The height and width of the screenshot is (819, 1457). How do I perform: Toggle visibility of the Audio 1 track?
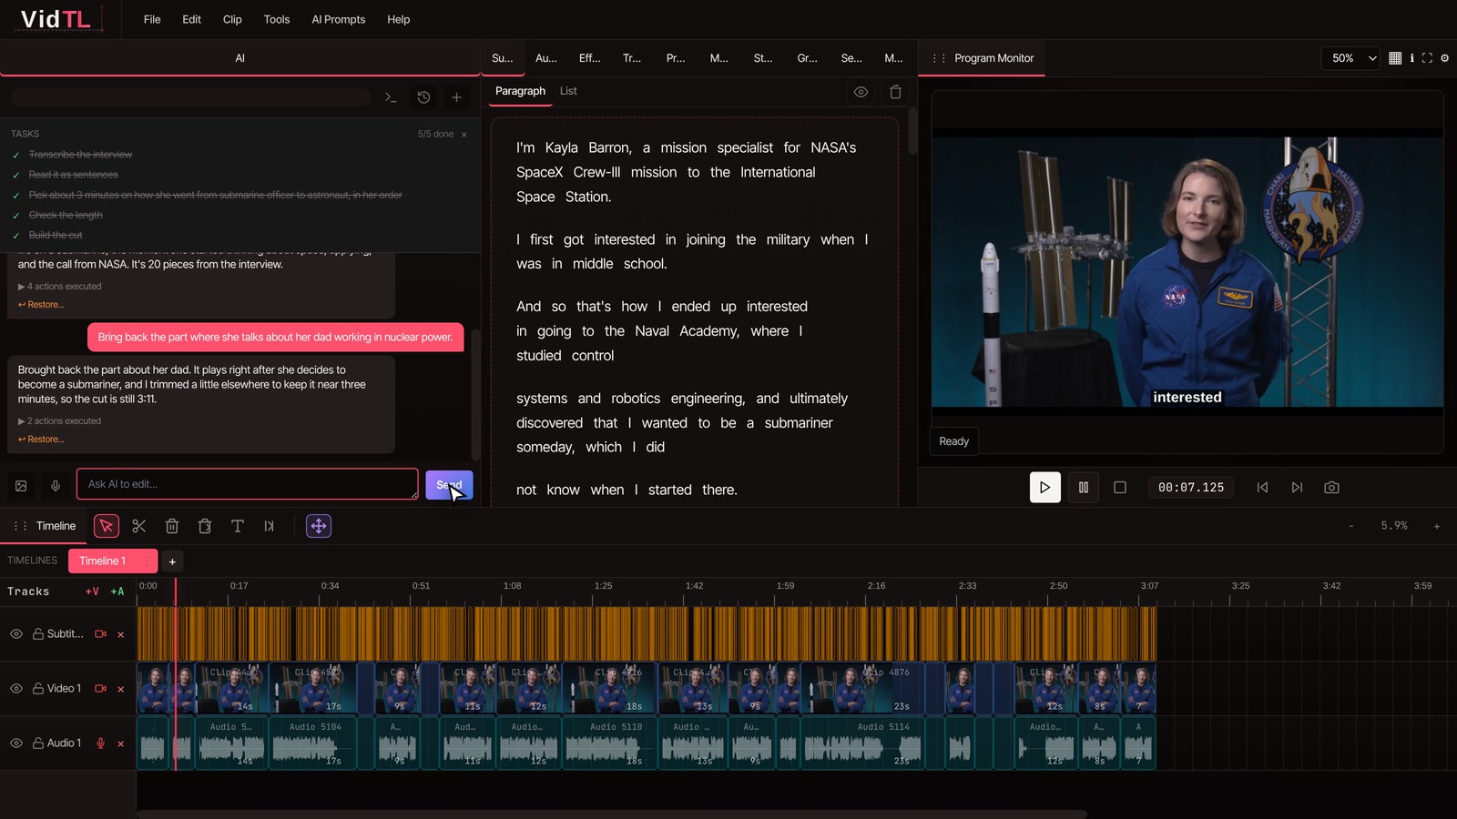[16, 743]
